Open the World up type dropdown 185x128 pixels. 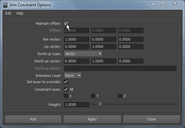(83, 54)
